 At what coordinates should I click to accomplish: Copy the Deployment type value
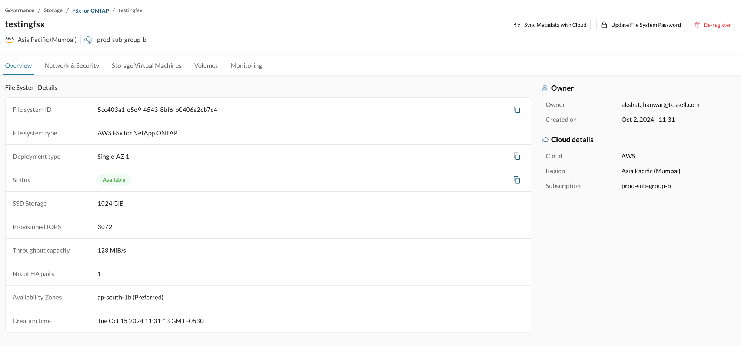tap(517, 156)
